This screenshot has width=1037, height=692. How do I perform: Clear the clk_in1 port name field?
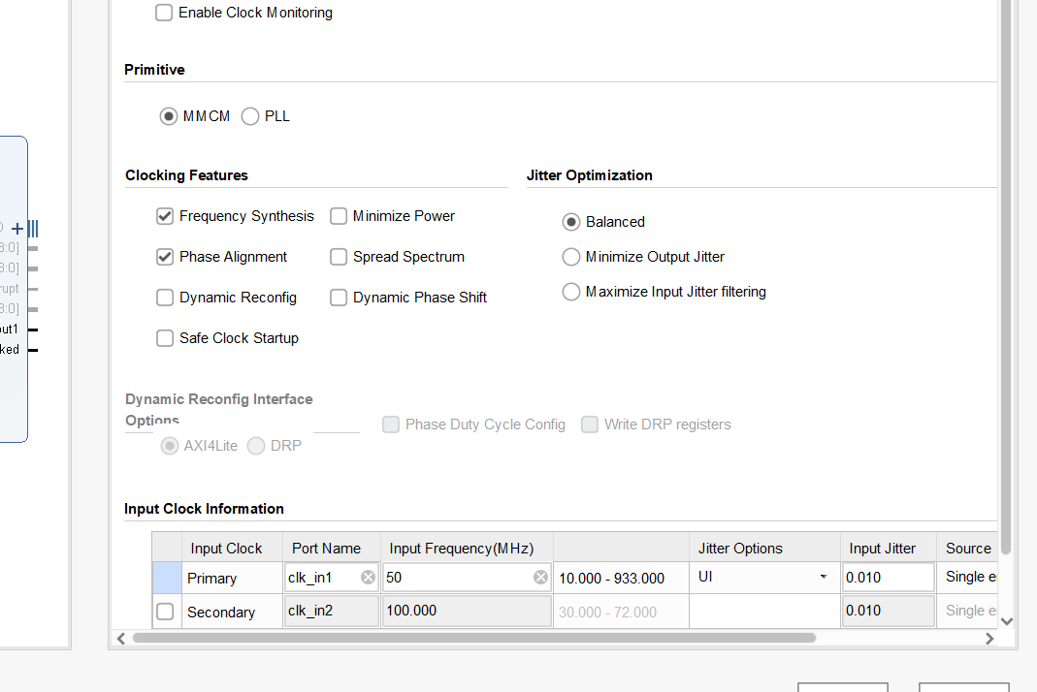tap(368, 578)
